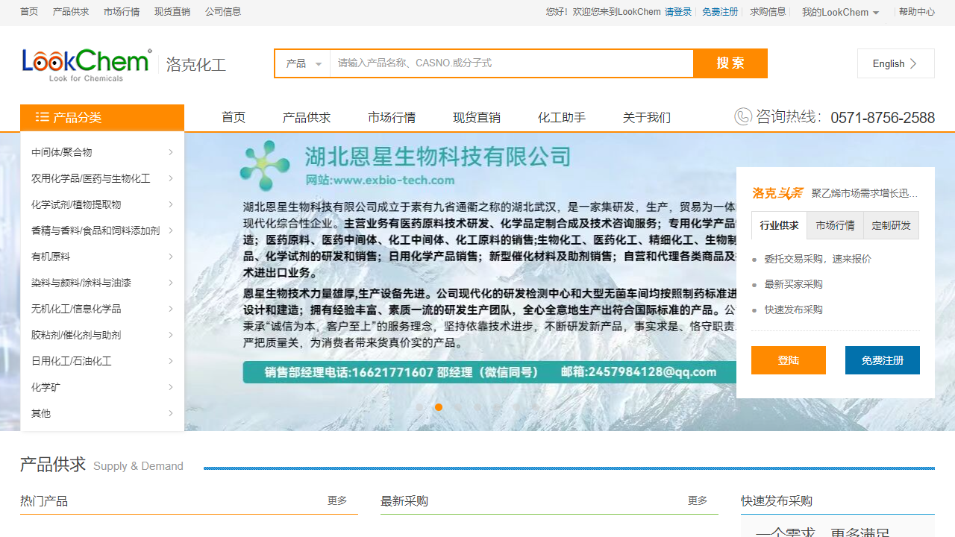Click 公司信息 in top utility bar
The height and width of the screenshot is (537, 955).
click(x=223, y=12)
